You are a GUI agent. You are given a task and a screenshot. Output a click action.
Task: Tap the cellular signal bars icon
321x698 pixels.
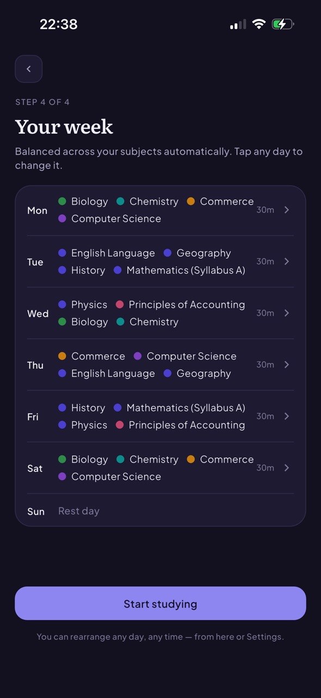click(238, 25)
